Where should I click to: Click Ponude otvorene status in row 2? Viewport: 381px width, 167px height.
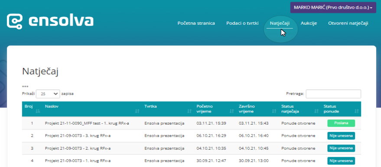(x=298, y=136)
